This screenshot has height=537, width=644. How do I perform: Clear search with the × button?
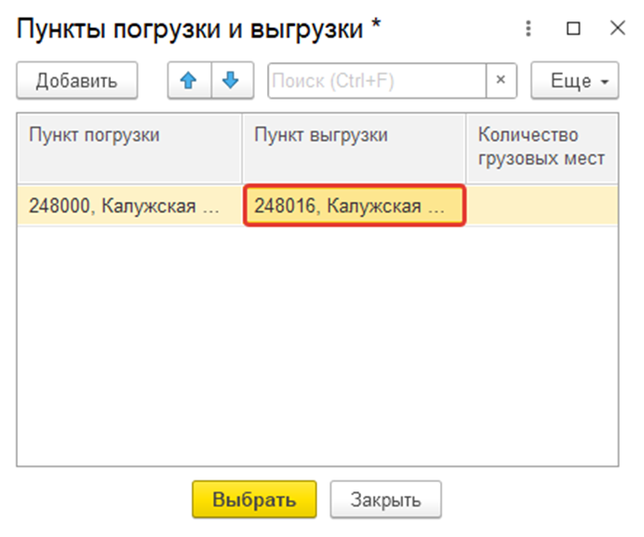(501, 81)
